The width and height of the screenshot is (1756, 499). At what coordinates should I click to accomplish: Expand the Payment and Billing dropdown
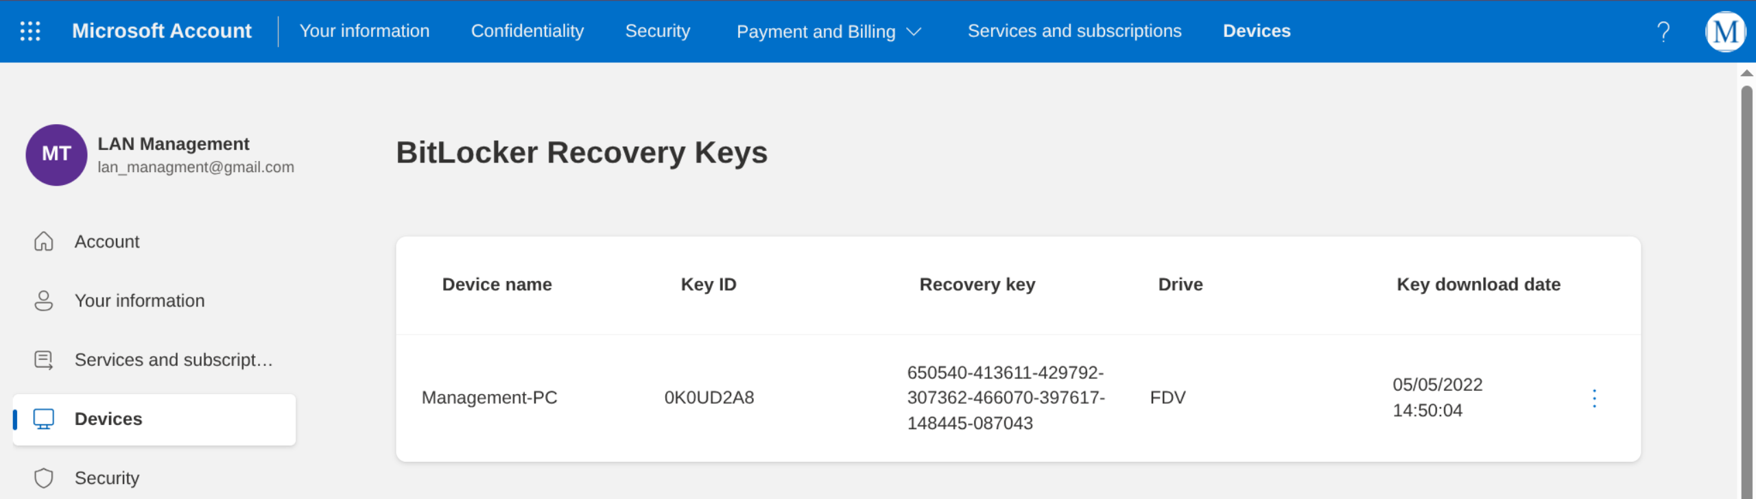coord(816,32)
